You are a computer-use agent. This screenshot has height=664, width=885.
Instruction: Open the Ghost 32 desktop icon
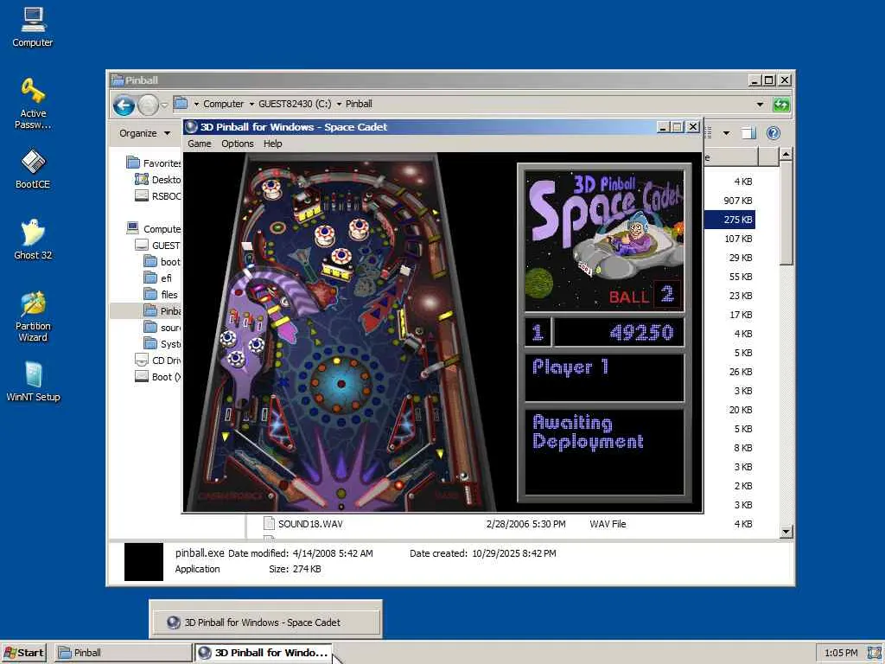[x=33, y=239]
